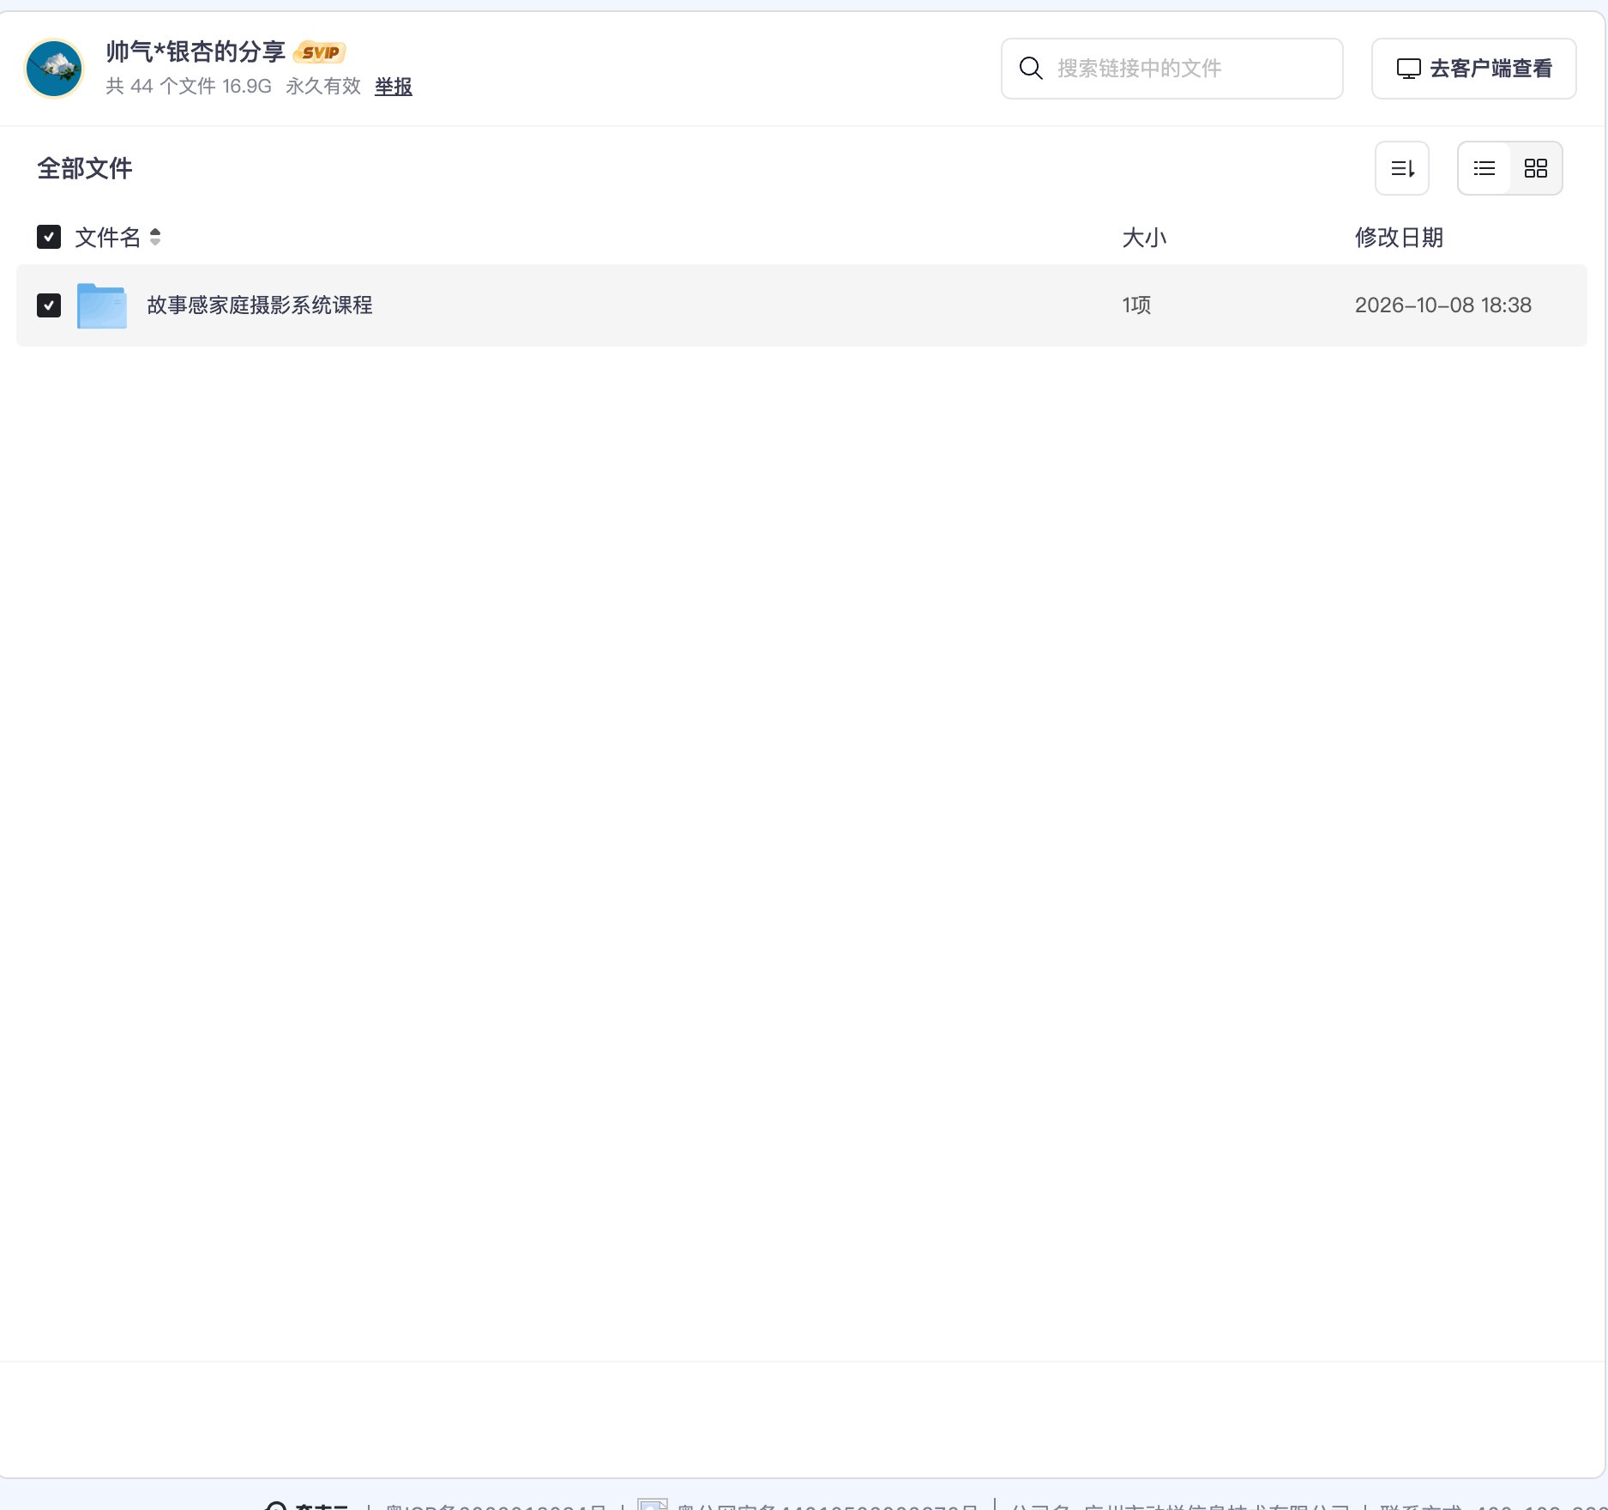Uncheck the 故事感家庭摄影系统课程 row checkbox
1608x1510 pixels.
tap(49, 305)
